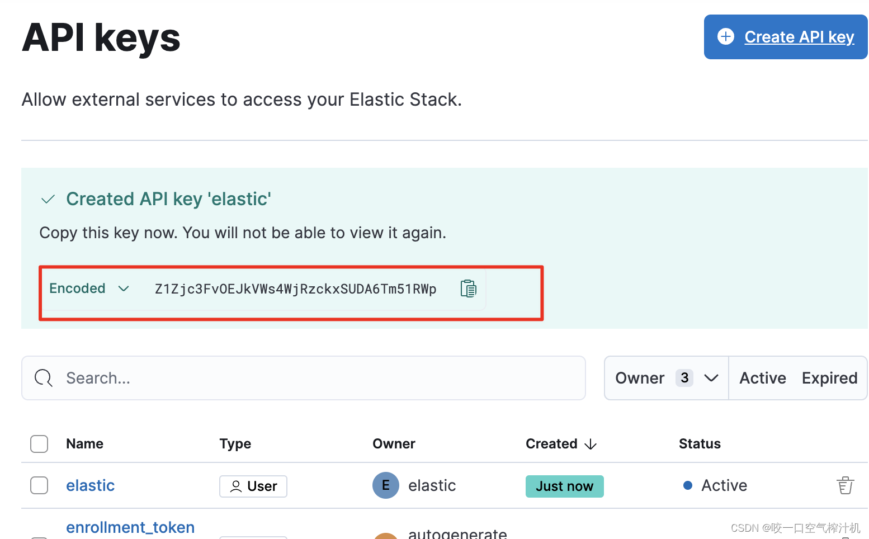Check the select-all checkbox in table header
The image size is (869, 539).
tap(39, 443)
